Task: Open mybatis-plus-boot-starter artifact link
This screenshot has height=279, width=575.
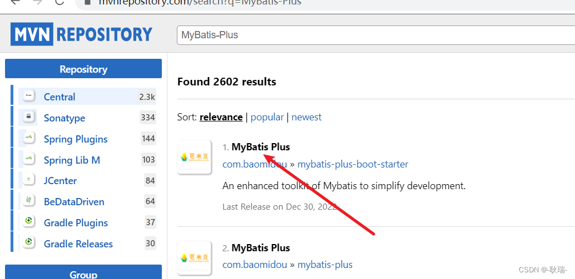Action: point(353,164)
